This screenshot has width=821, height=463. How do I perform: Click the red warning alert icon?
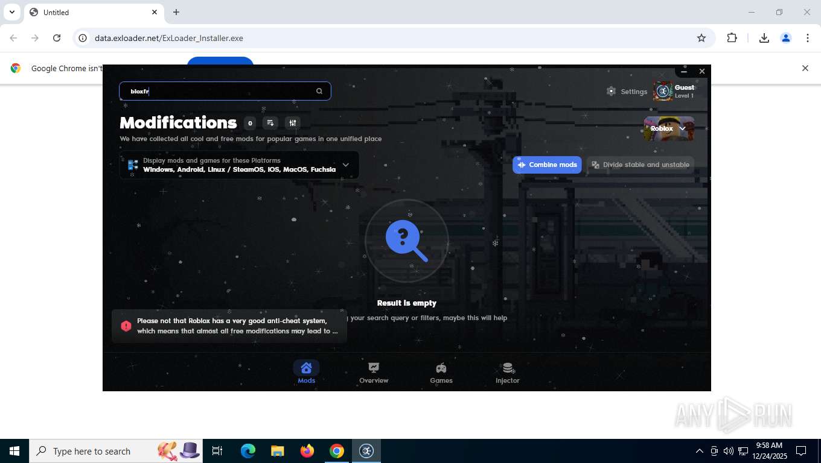[126, 326]
